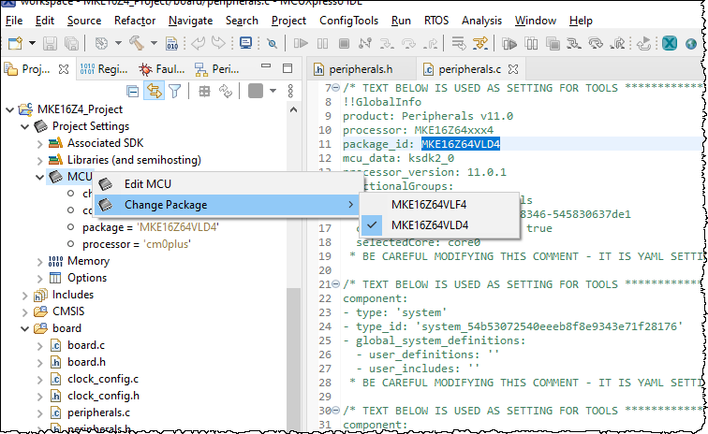Expand the Options node
The height and width of the screenshot is (434, 708).
pyautogui.click(x=39, y=279)
